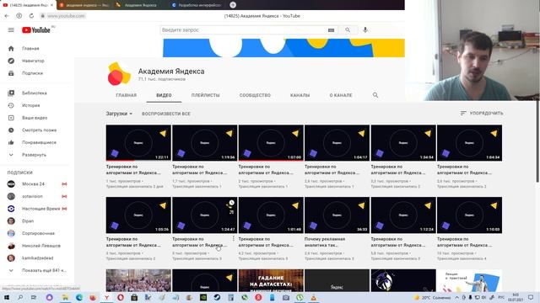The width and height of the screenshot is (540, 303).
Task: Switch to the Разработка интерфейсов browser tab
Action: pyautogui.click(x=197, y=5)
